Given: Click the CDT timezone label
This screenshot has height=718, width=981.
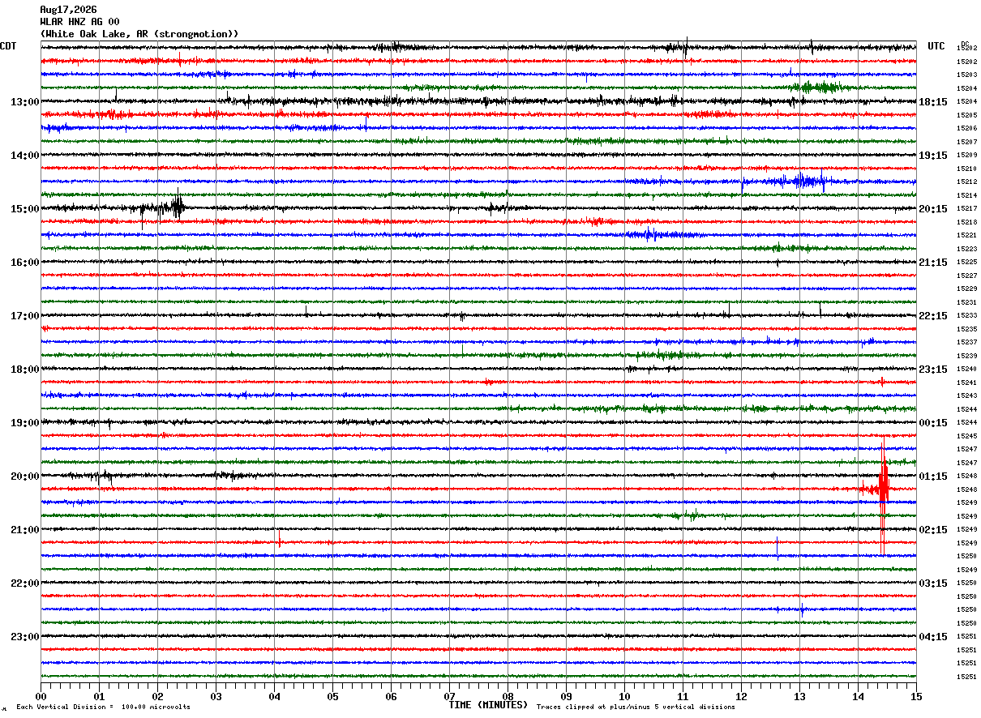Looking at the screenshot, I should click(x=8, y=46).
